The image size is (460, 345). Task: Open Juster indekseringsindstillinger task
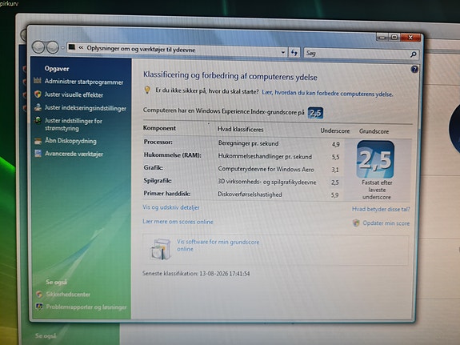pyautogui.click(x=86, y=108)
